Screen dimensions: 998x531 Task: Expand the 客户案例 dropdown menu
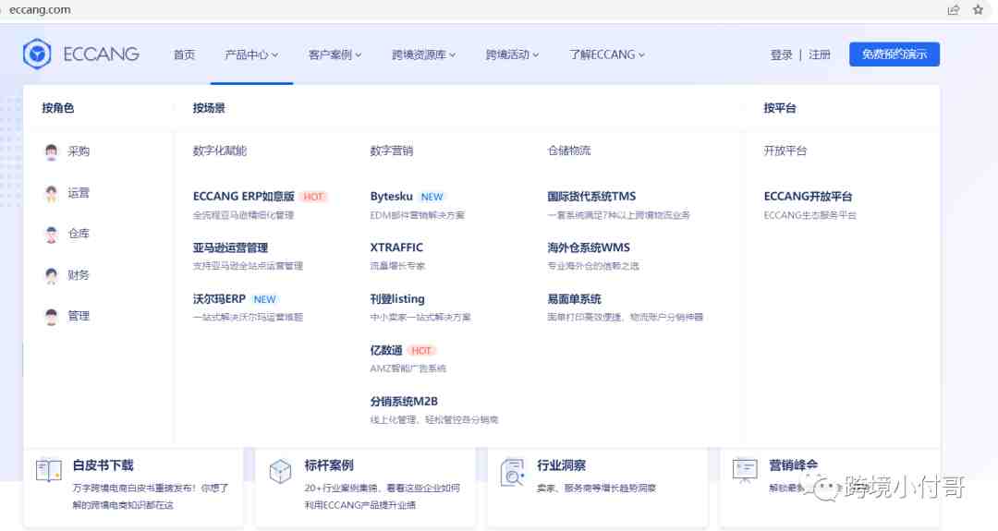(x=335, y=54)
